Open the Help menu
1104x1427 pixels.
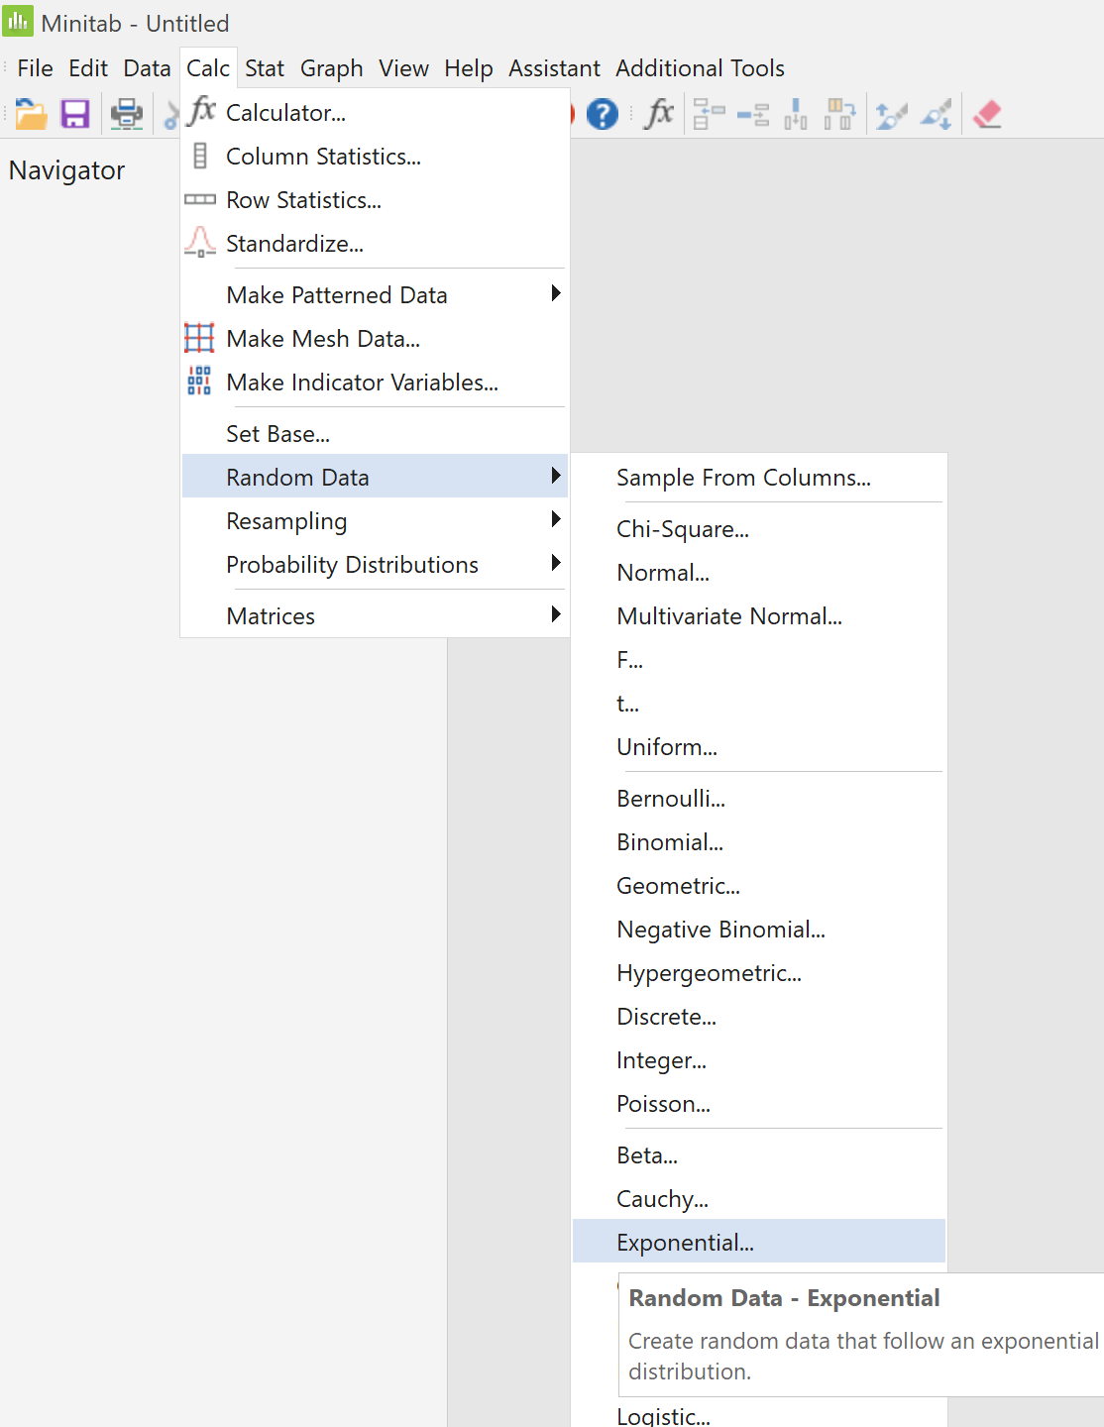pos(469,68)
